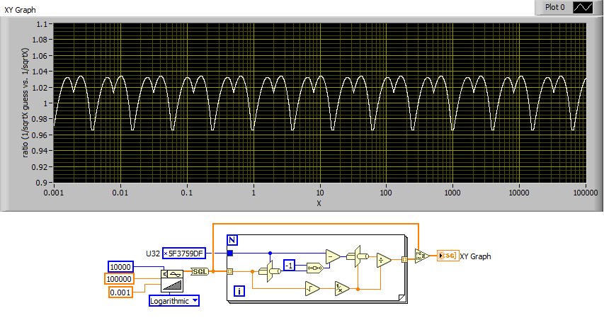Screen dimensions: 604x330
Task: Click the blue loop input tunnel for U32 constant
Action: point(230,253)
